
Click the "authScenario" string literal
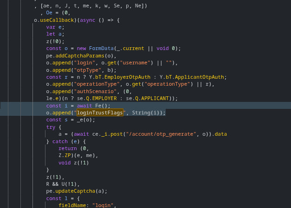[95, 91]
